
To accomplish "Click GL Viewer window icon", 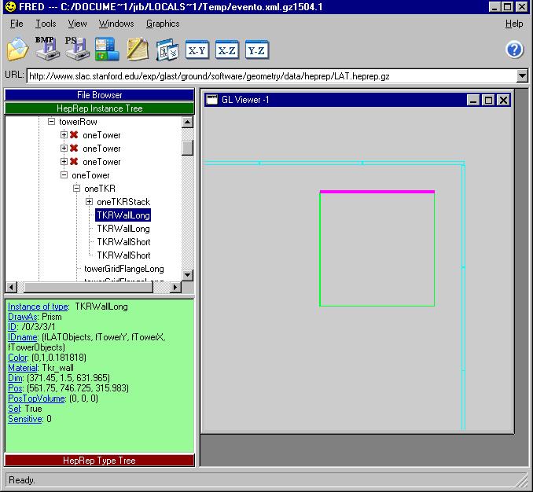I will [x=212, y=100].
